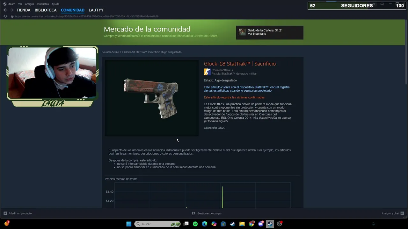Open the Windows Start menu
The image size is (408, 229).
pos(129,224)
